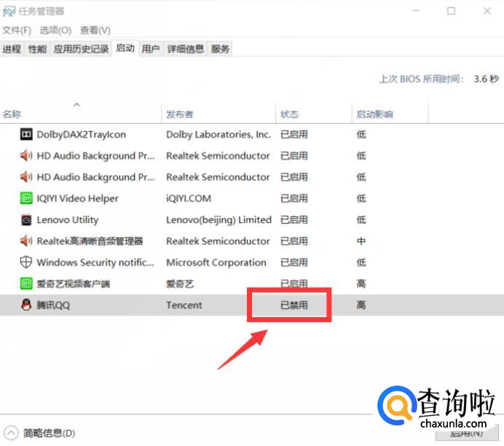Screen dimensions: 504x446
Task: Click the 简略信息(D) link
Action: pyautogui.click(x=50, y=433)
